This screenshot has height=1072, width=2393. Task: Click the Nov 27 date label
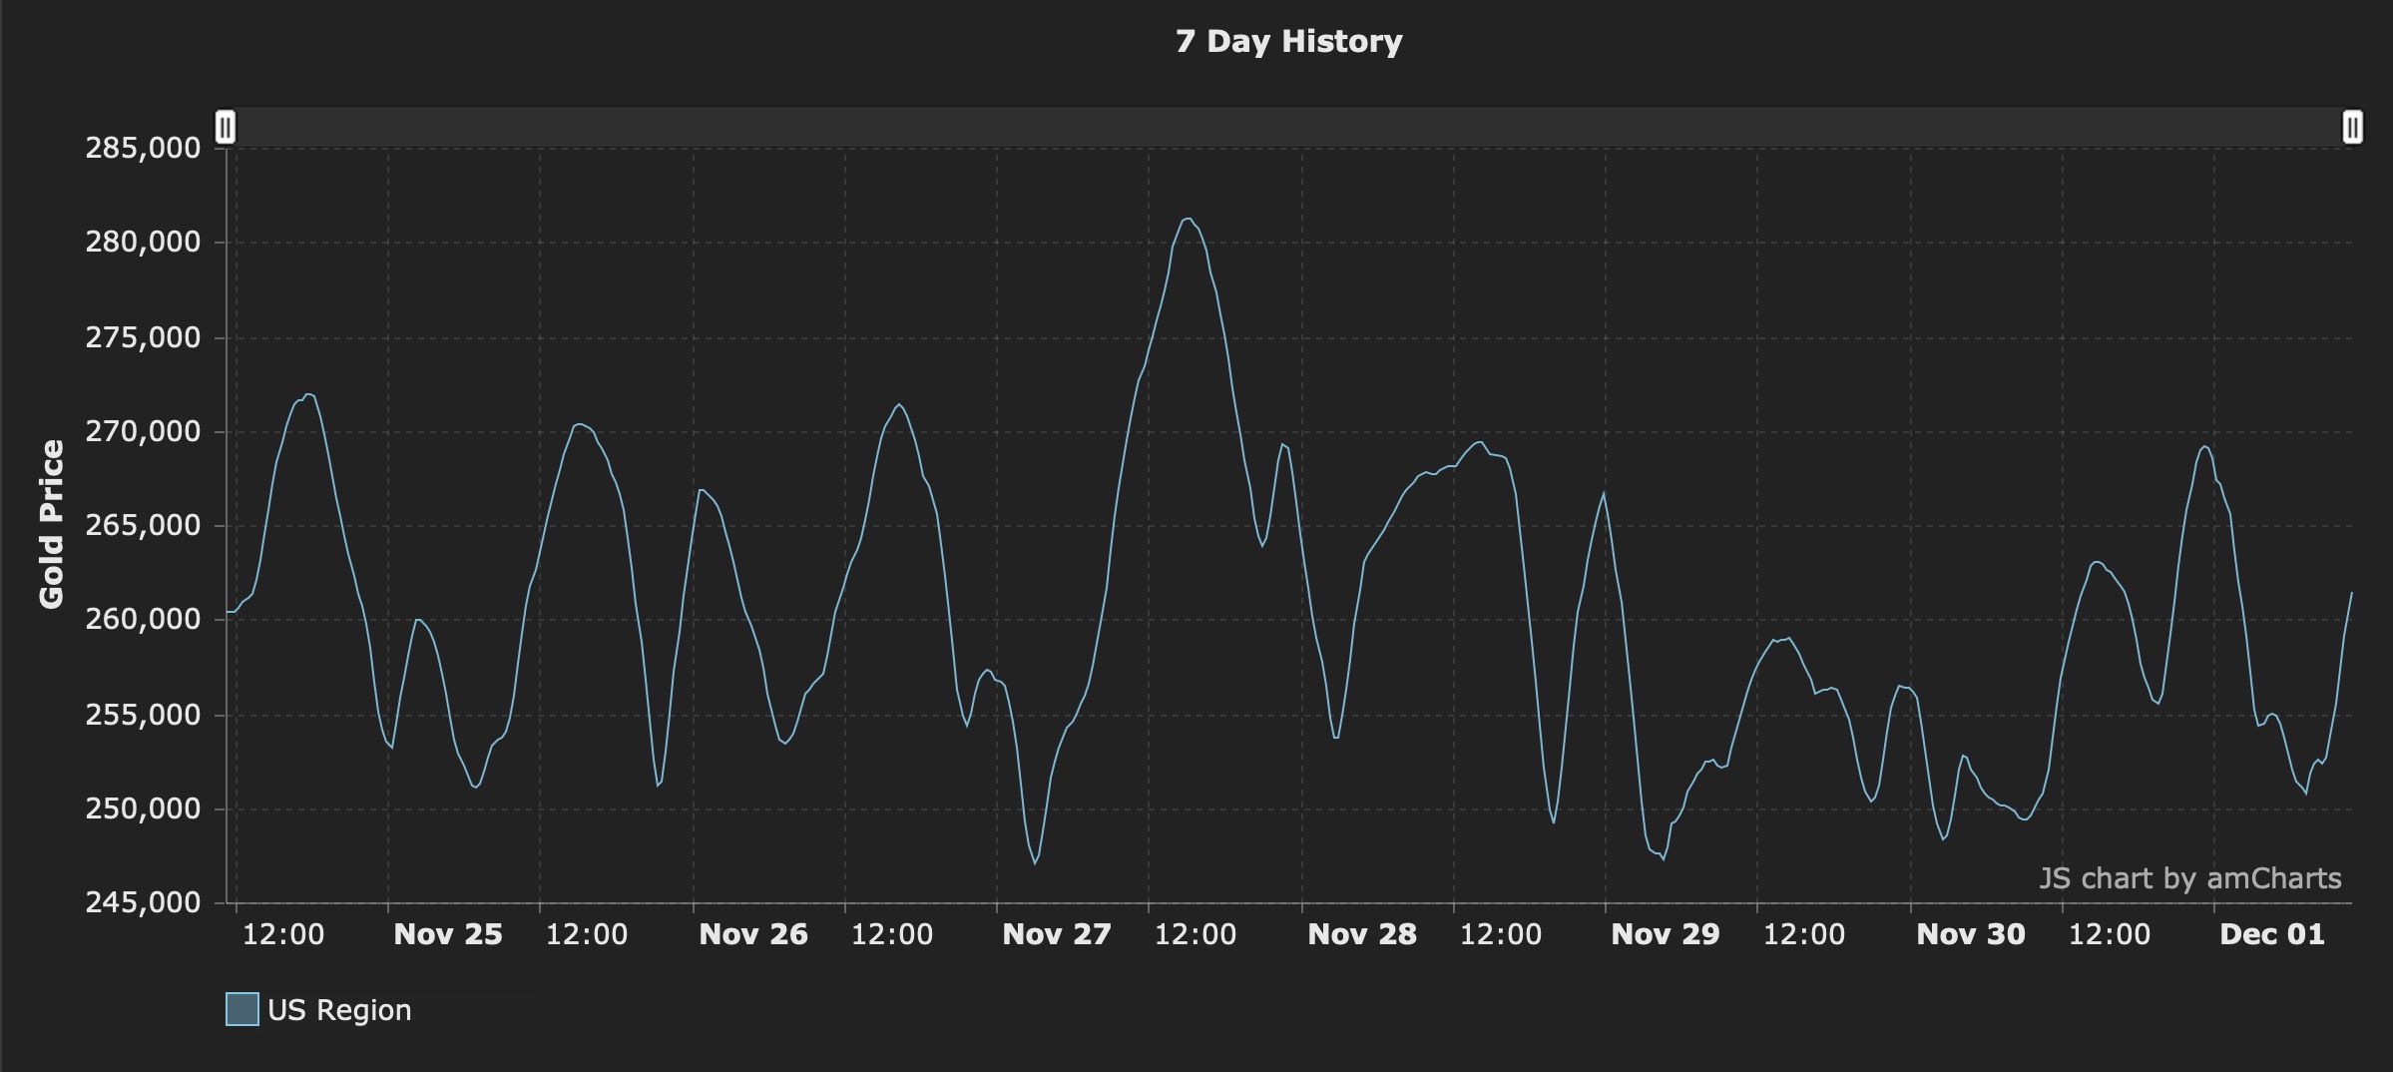tap(1057, 934)
